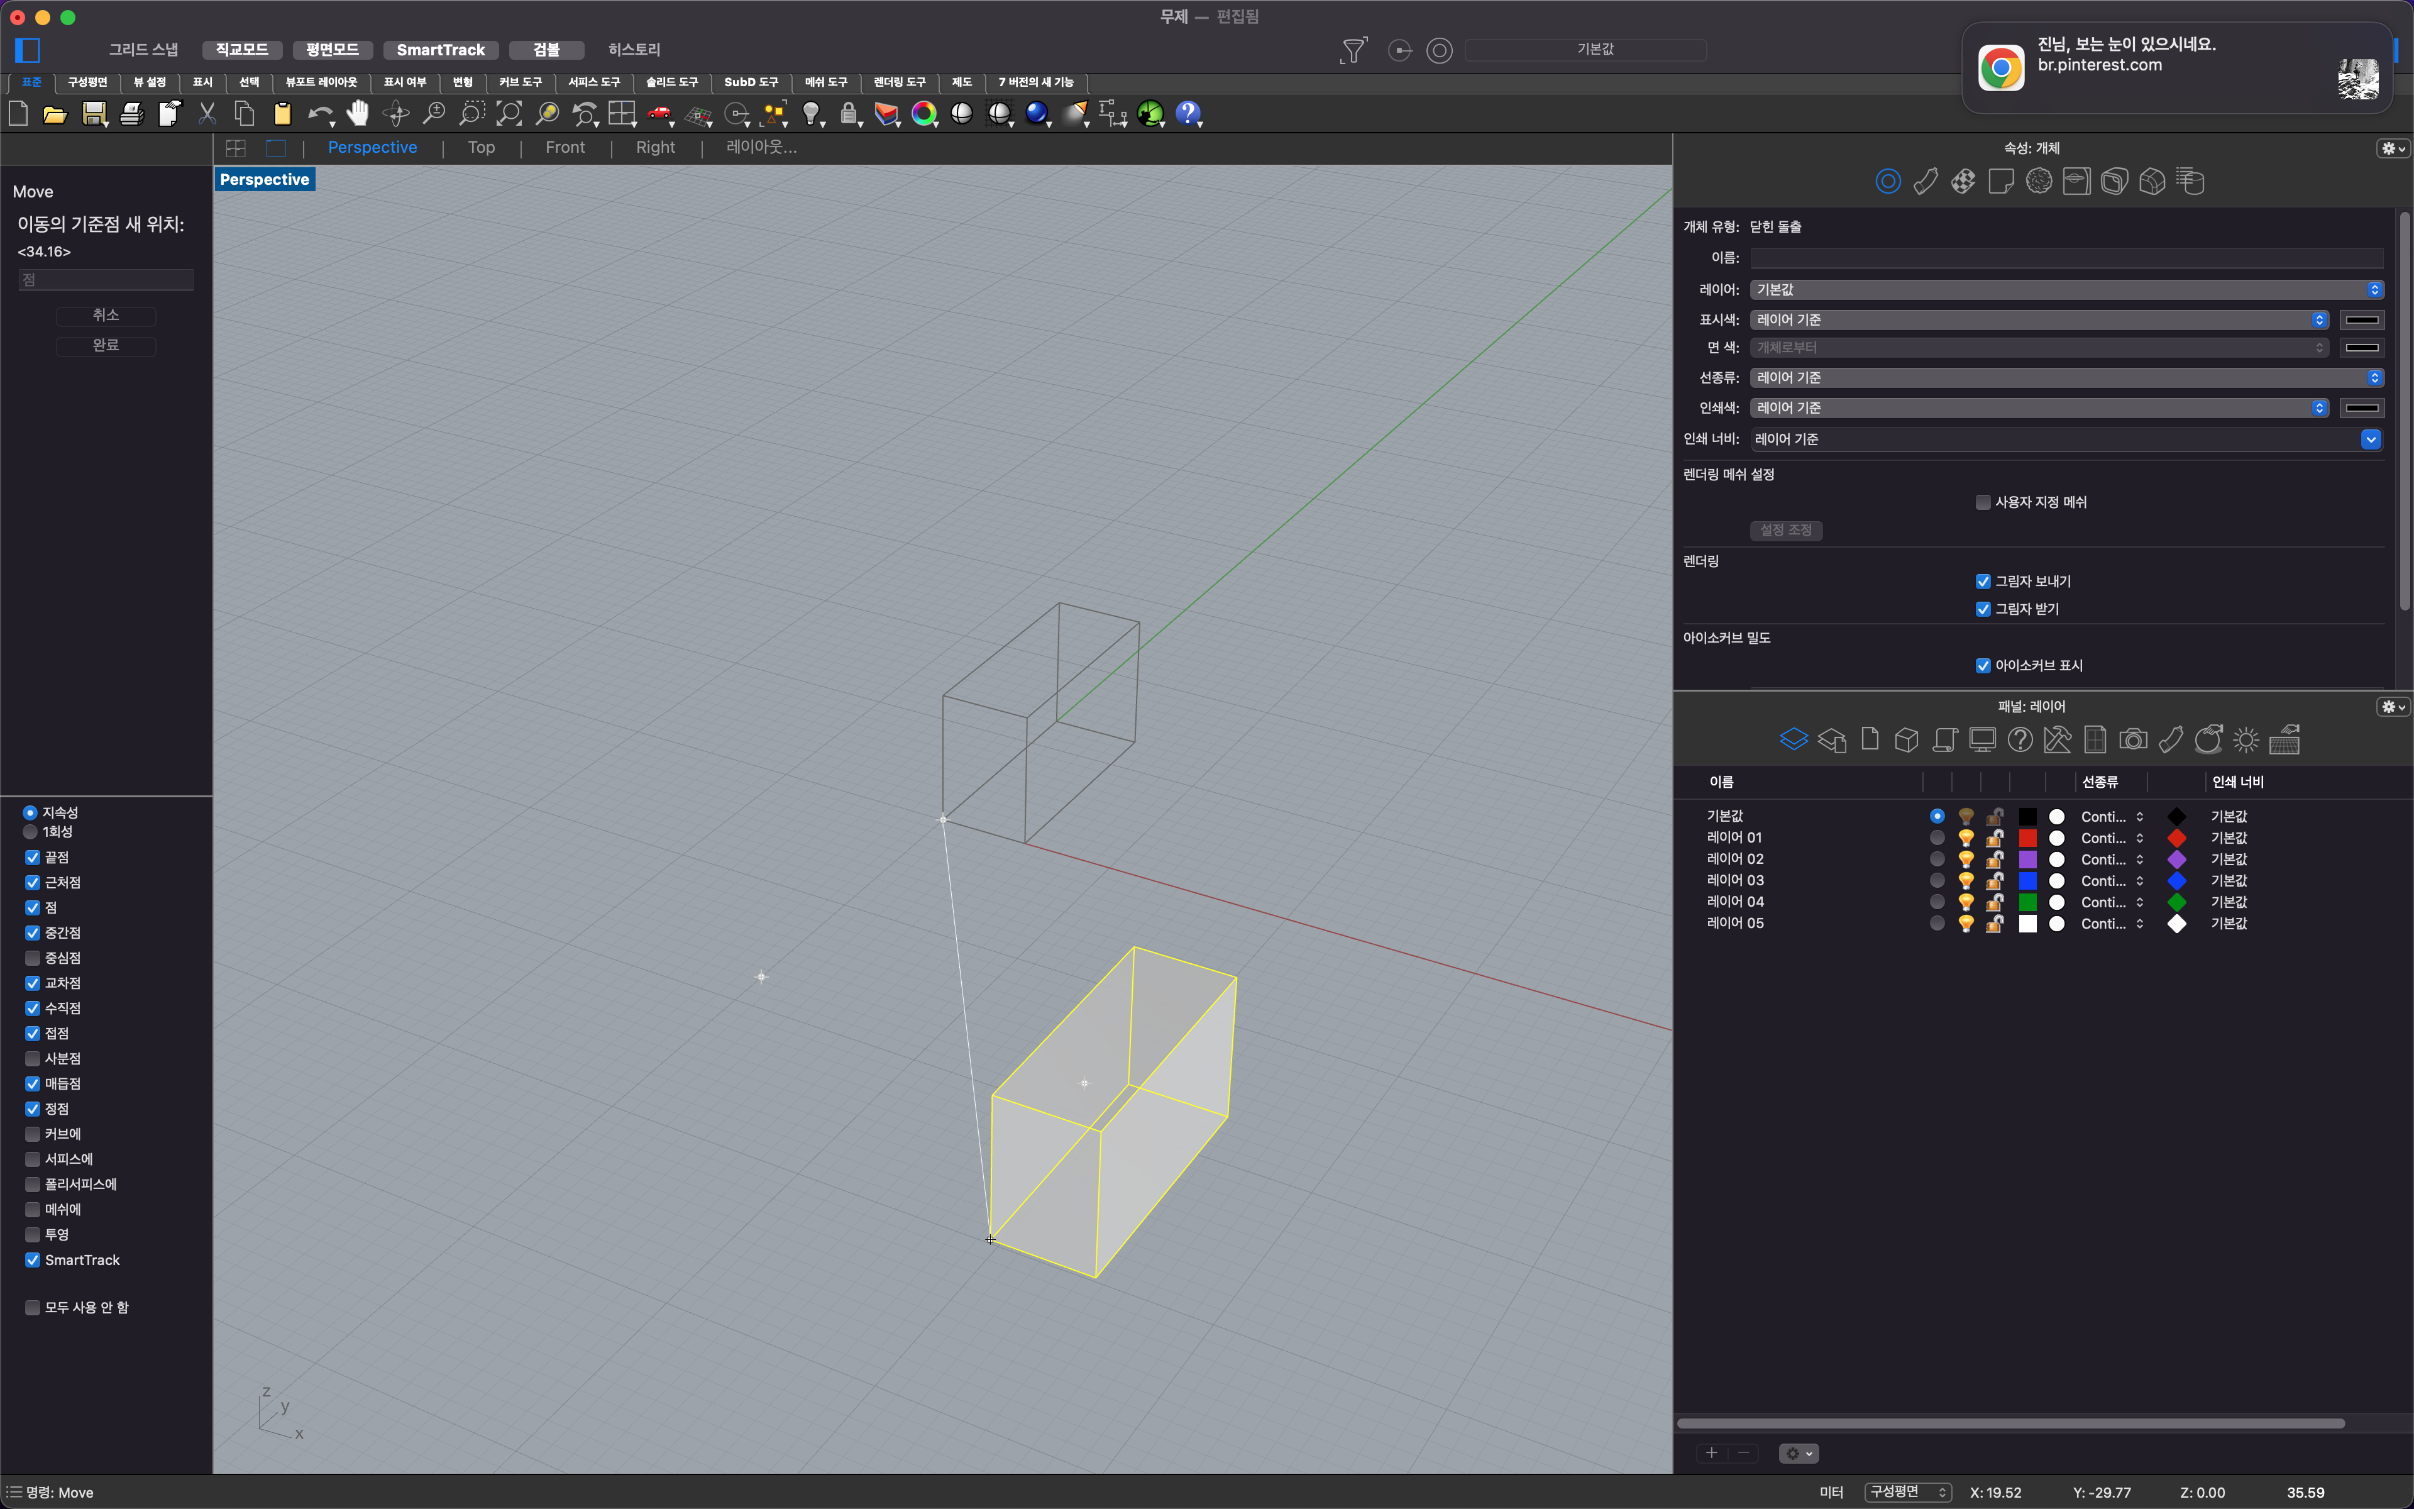
Task: Select the Cut scissors icon
Action: coord(207,114)
